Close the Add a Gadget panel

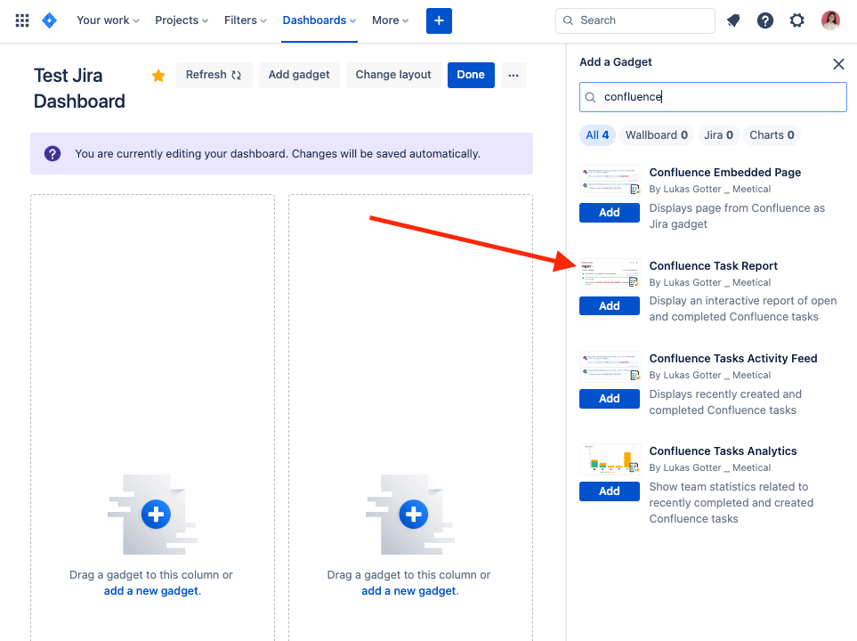(838, 64)
